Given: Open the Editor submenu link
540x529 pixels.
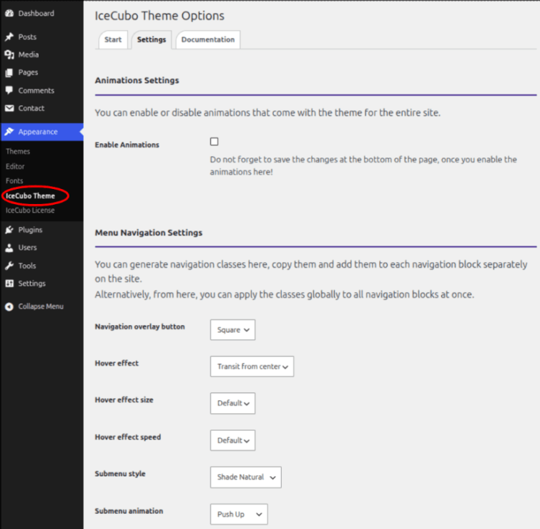Looking at the screenshot, I should pos(15,167).
